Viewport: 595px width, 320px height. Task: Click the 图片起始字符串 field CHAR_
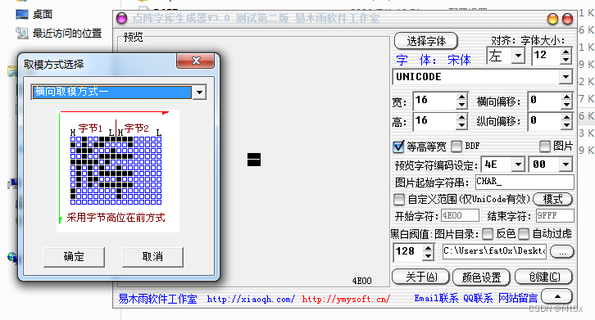click(x=525, y=182)
